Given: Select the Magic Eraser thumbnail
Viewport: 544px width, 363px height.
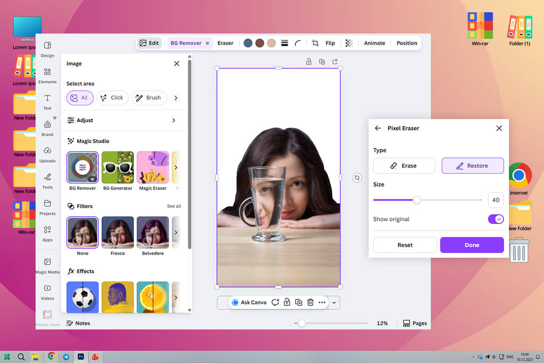Looking at the screenshot, I should [153, 167].
